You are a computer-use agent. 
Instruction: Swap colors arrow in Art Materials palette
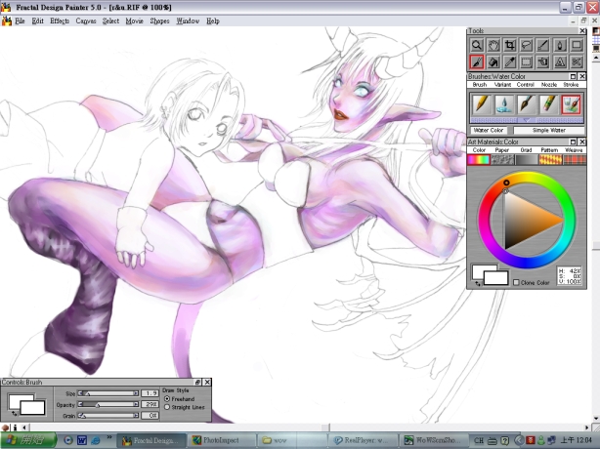[477, 283]
